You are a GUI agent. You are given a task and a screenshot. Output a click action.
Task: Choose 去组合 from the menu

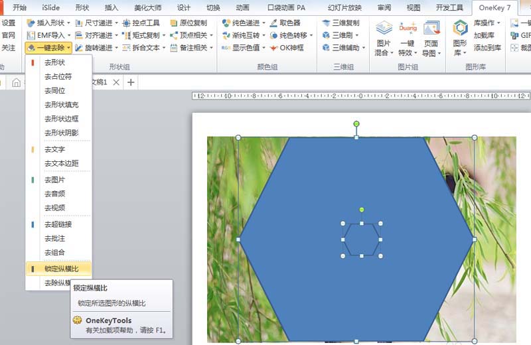point(58,252)
